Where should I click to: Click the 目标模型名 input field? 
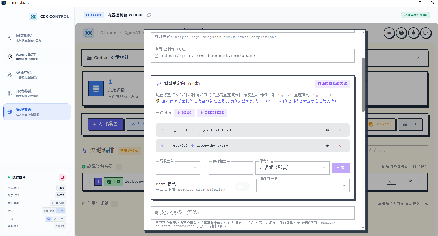tap(231, 168)
